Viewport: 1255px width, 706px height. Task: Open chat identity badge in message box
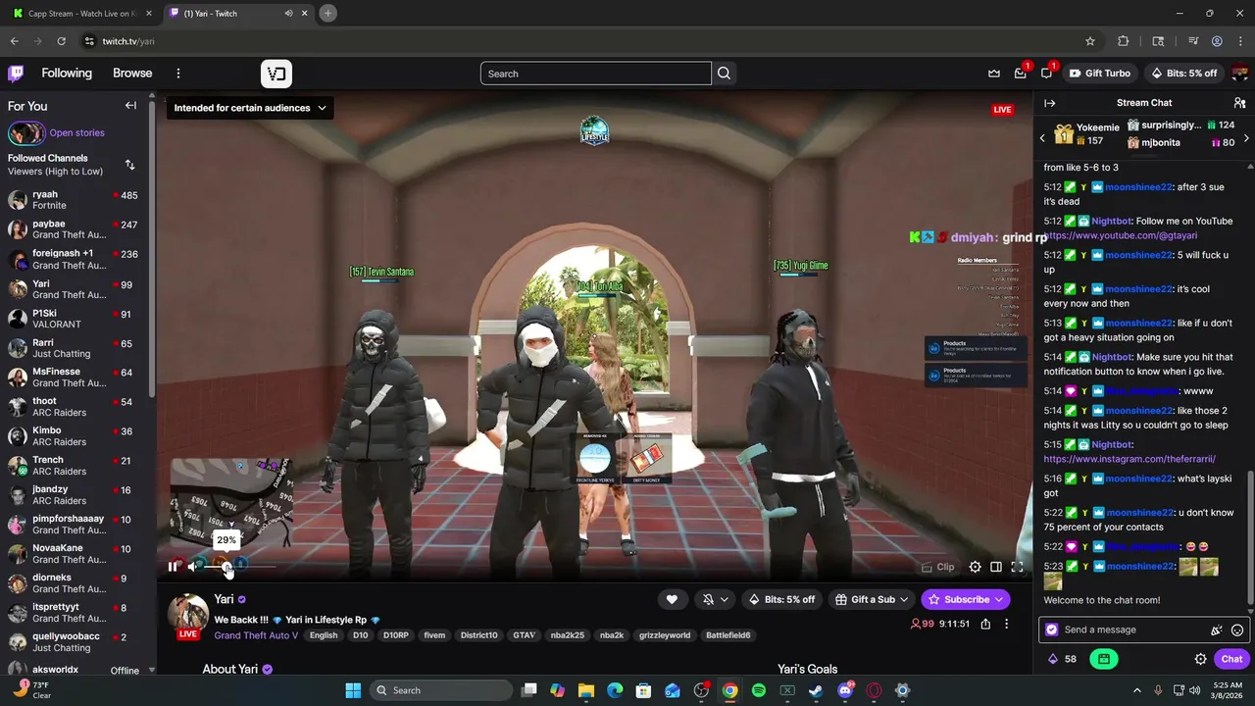pyautogui.click(x=1052, y=630)
